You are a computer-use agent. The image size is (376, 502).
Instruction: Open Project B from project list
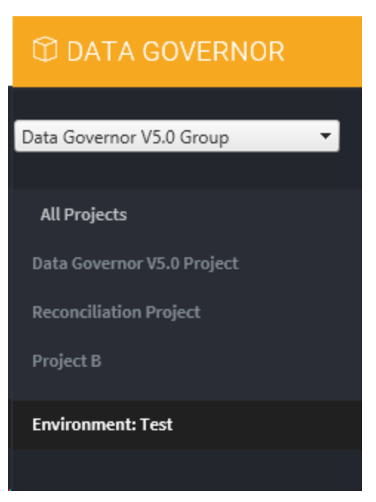[x=67, y=361]
